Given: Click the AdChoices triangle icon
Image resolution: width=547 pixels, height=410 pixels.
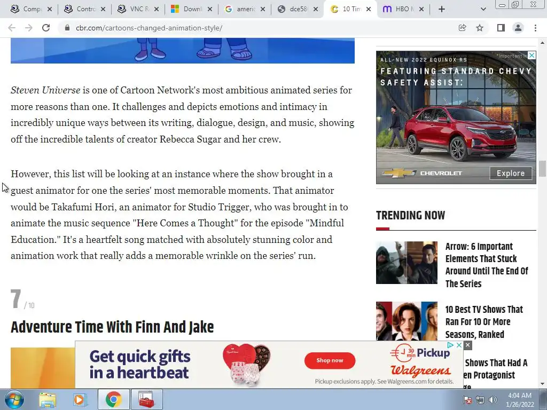Looking at the screenshot, I should click(x=450, y=345).
